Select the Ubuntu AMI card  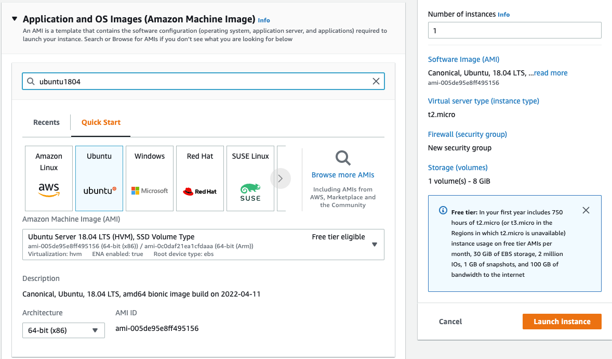click(x=99, y=178)
